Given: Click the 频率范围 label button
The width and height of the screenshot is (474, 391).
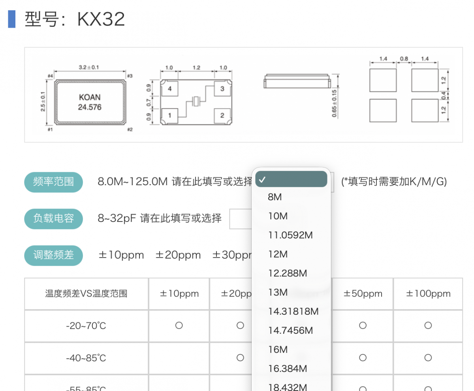Looking at the screenshot, I should click(54, 182).
